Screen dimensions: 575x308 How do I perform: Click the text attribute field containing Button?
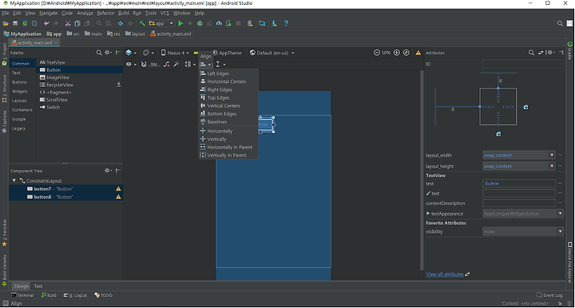point(518,184)
